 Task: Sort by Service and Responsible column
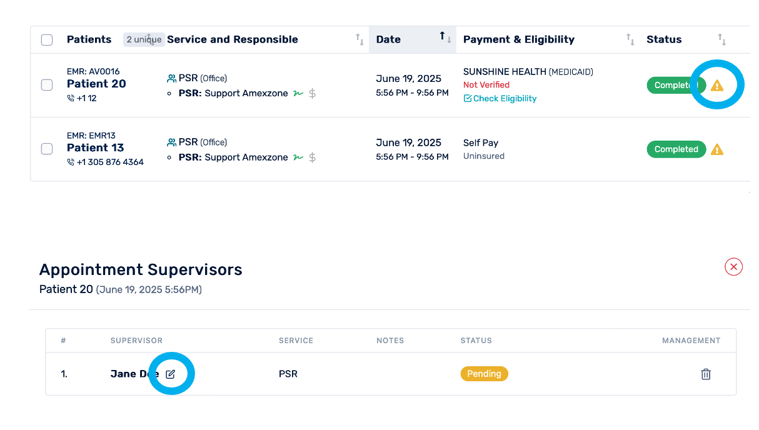click(359, 39)
